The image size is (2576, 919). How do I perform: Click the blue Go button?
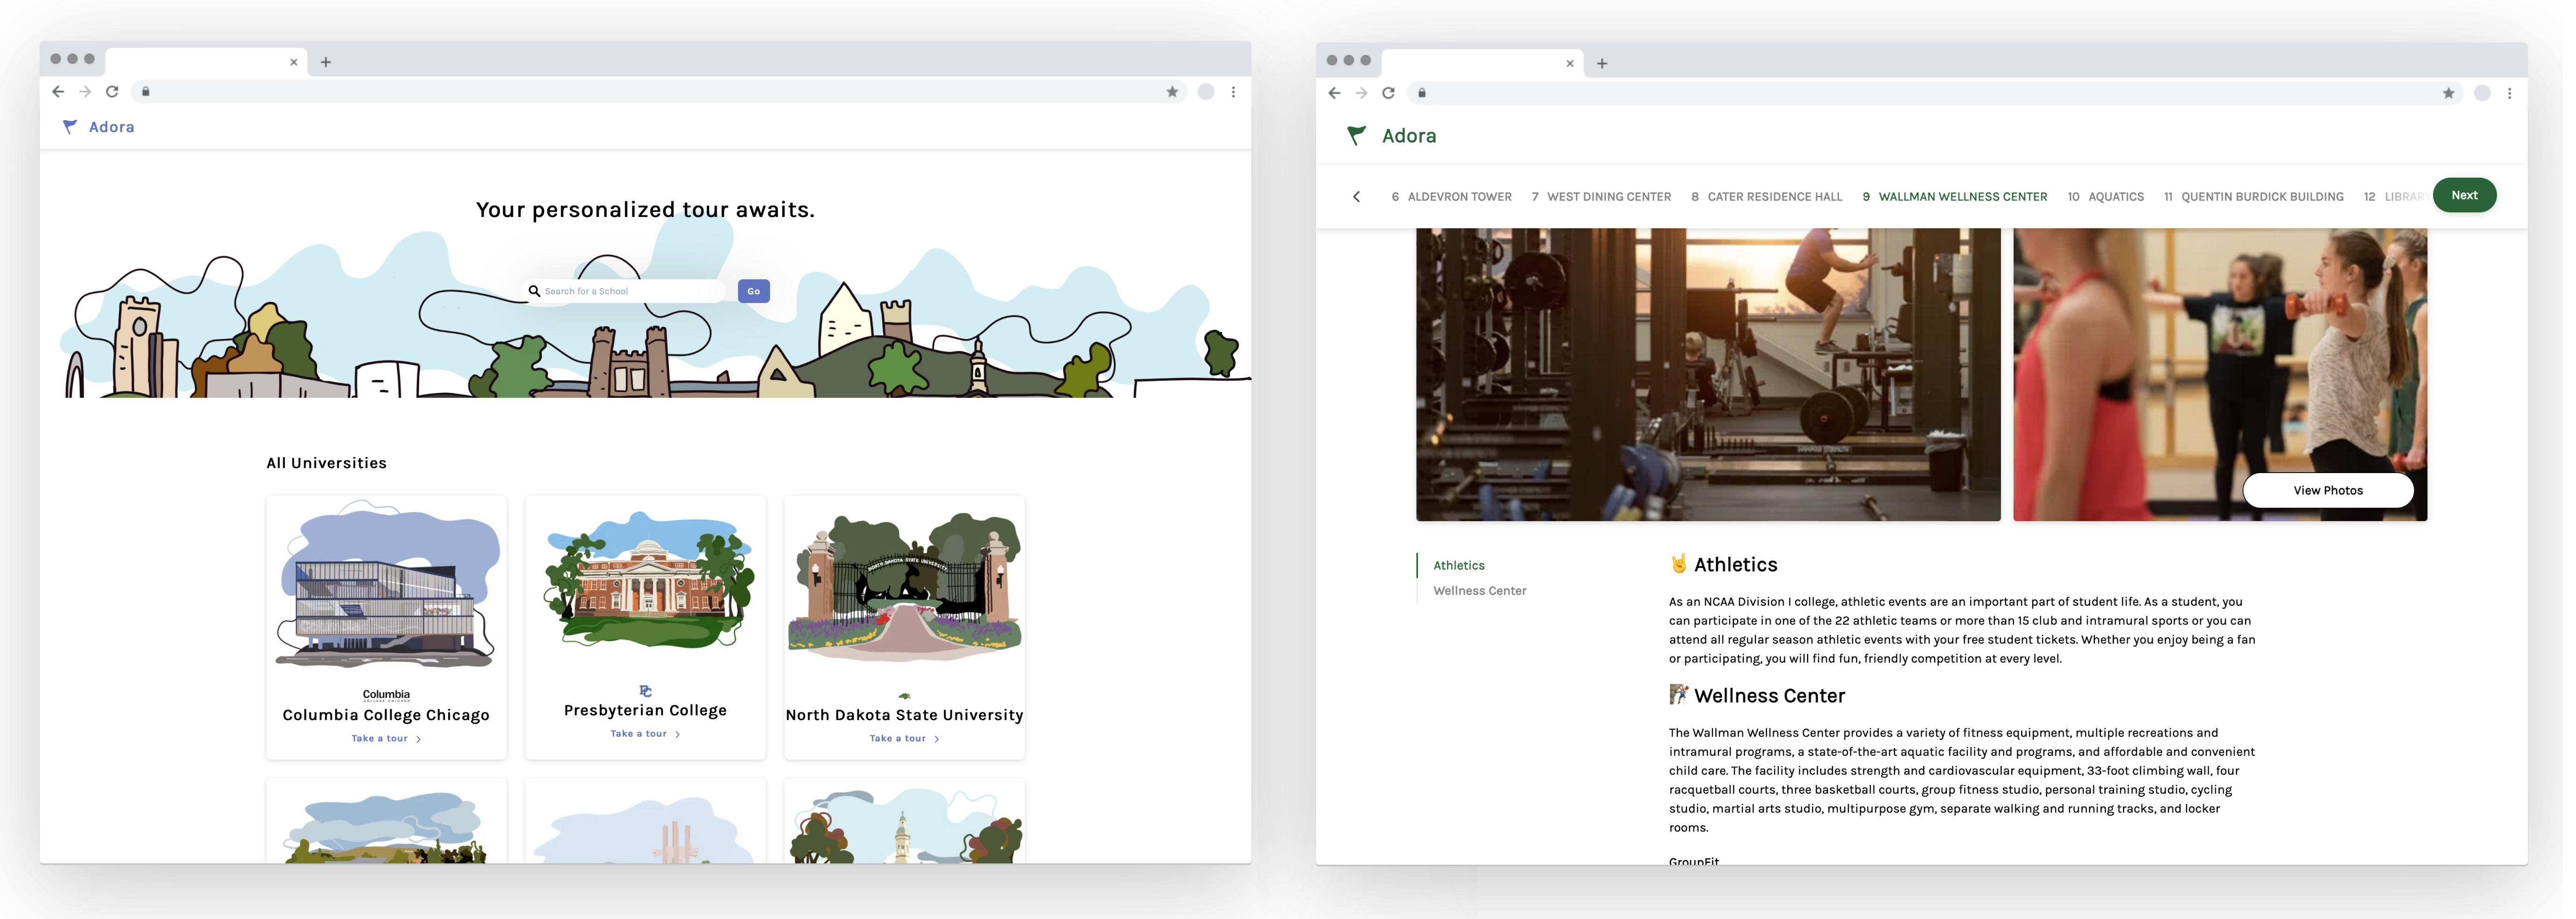pos(753,291)
